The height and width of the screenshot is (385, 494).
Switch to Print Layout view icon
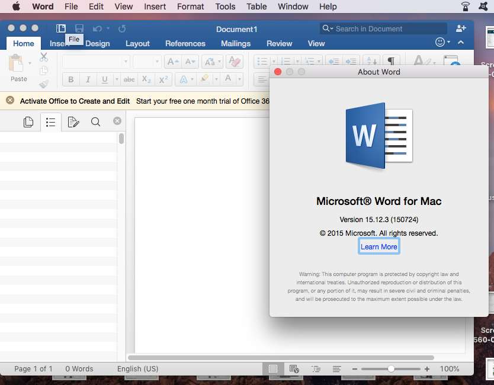pyautogui.click(x=273, y=369)
